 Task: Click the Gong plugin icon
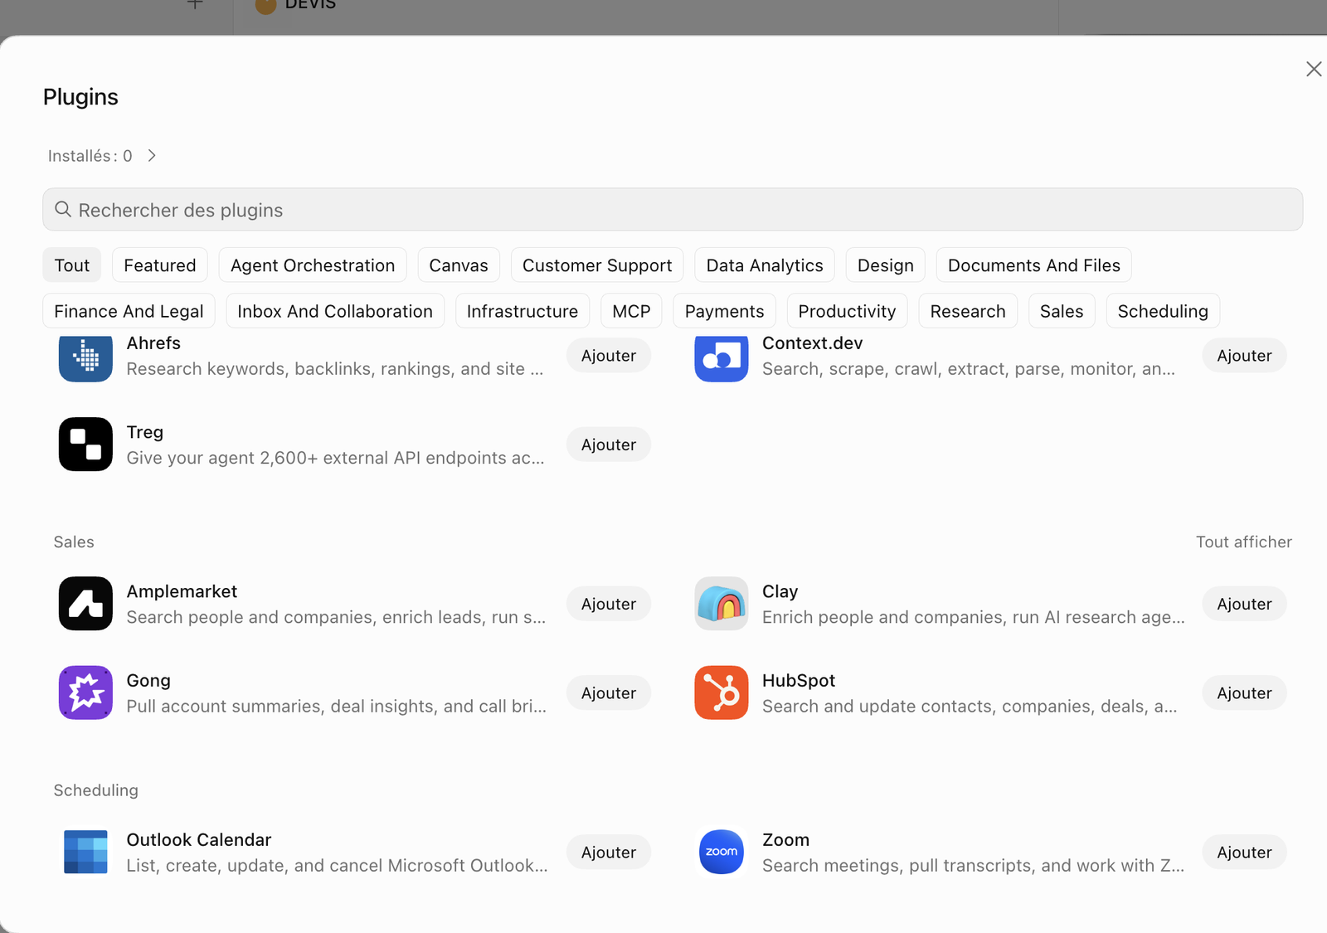click(85, 692)
